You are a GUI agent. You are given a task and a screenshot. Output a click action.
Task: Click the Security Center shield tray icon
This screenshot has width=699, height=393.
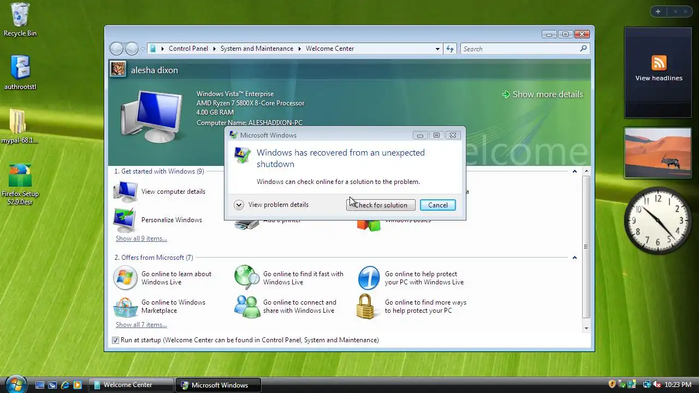(x=612, y=384)
